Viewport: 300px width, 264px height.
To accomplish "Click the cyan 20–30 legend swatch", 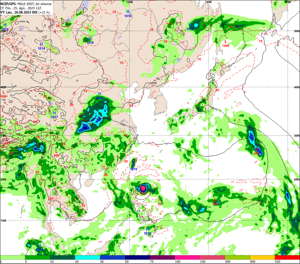I will click(87, 257).
